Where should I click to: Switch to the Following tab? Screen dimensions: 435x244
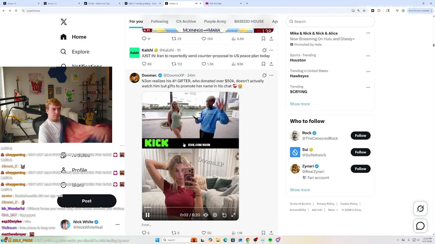coord(159,21)
